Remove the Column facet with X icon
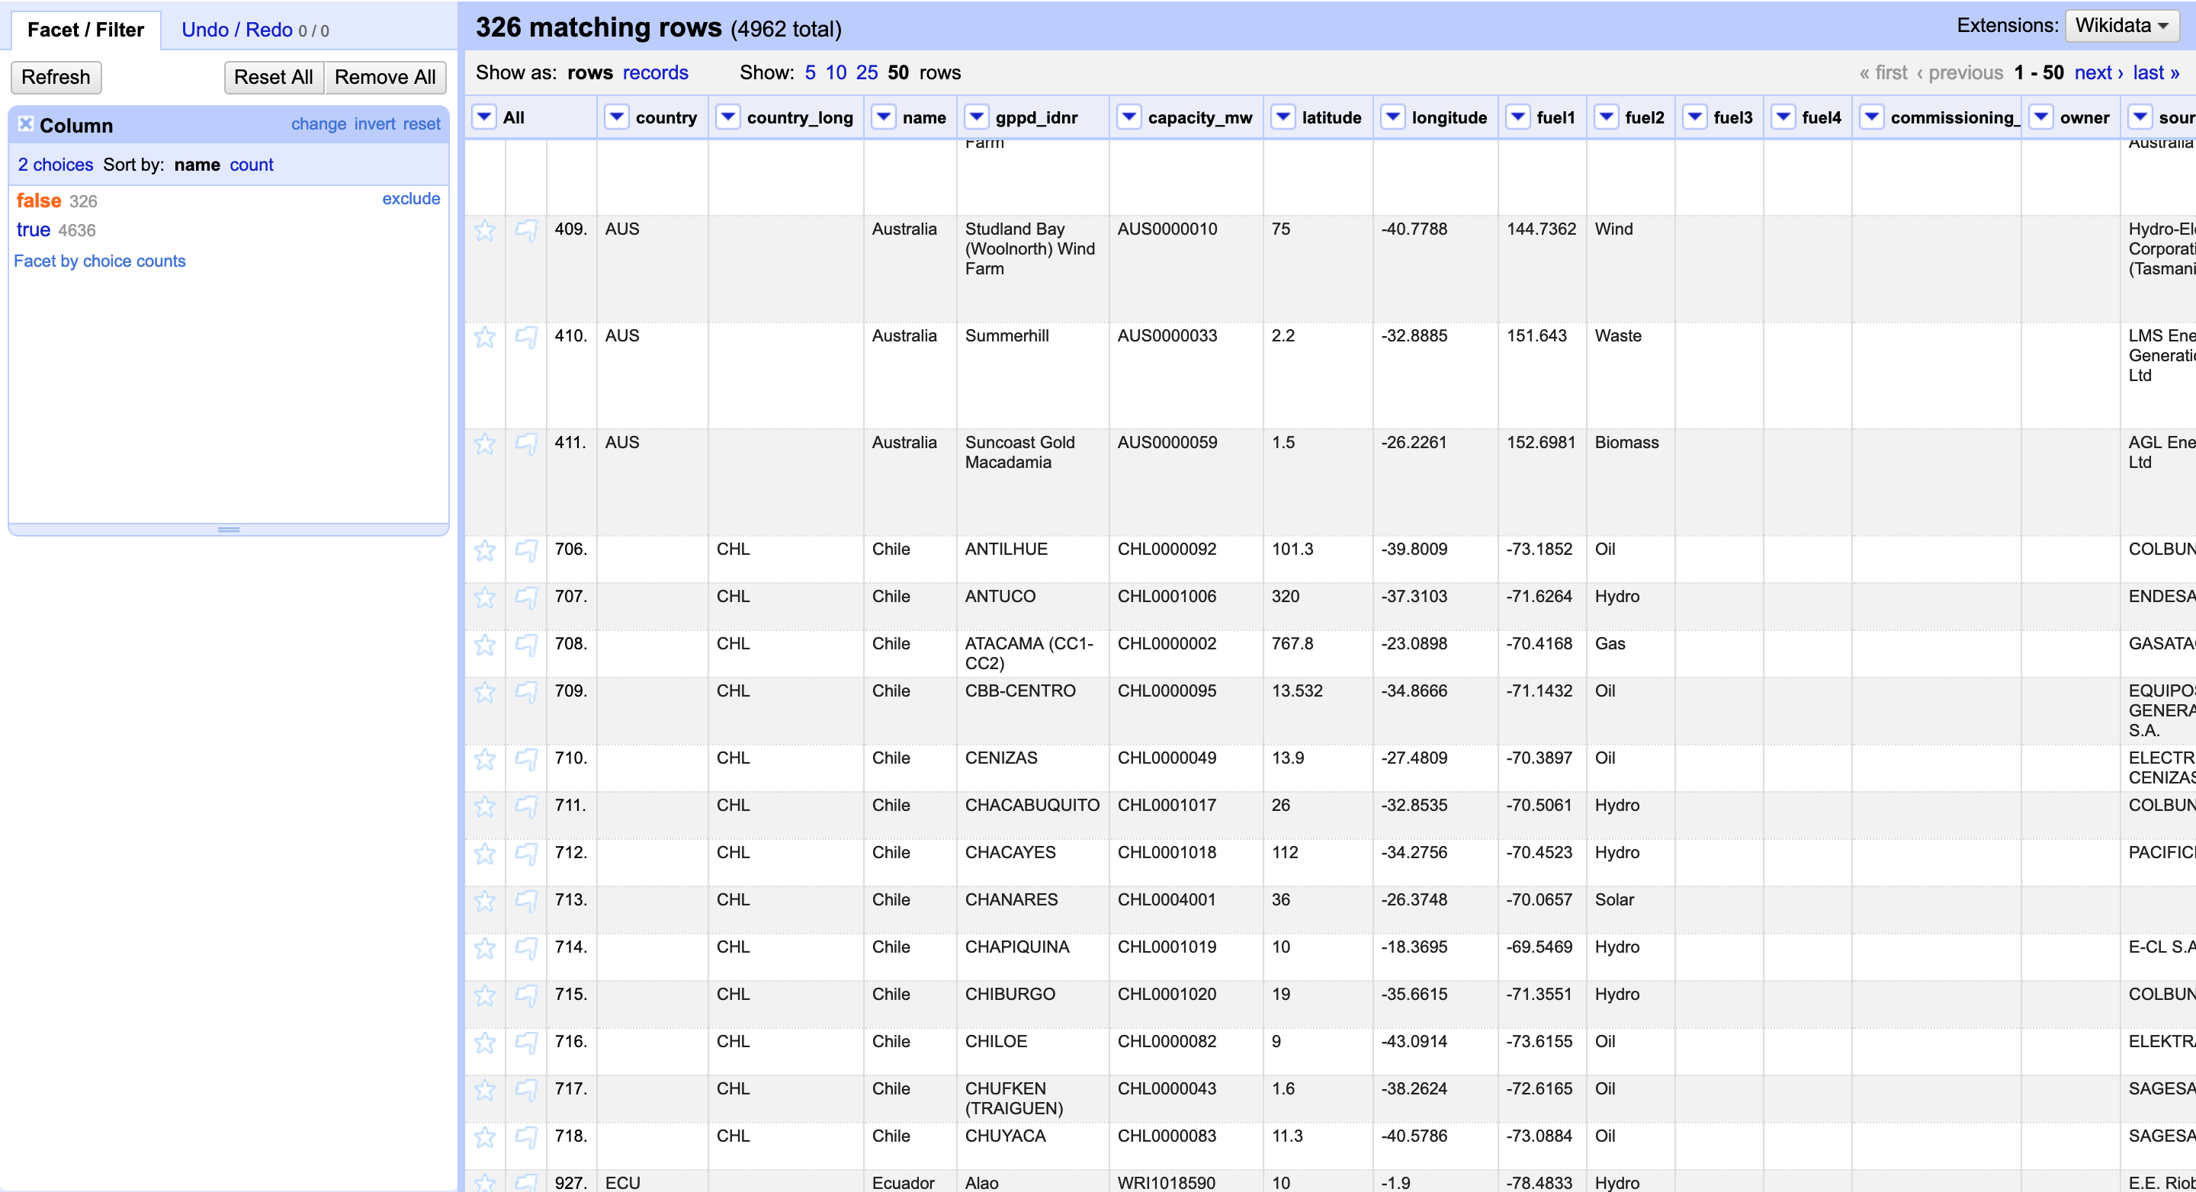Screen dimensions: 2196x1192 click(x=26, y=124)
